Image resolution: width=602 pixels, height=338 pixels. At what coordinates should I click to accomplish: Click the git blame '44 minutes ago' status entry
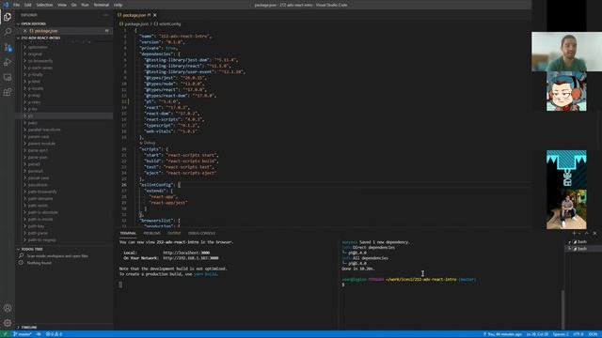502,334
